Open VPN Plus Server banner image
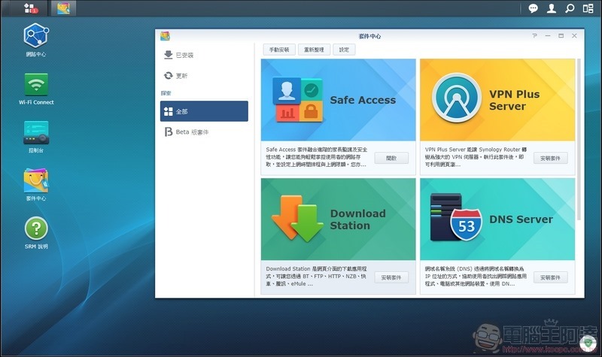 click(497, 100)
